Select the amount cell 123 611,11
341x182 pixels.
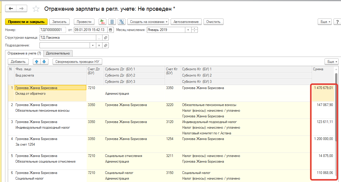[325, 122]
